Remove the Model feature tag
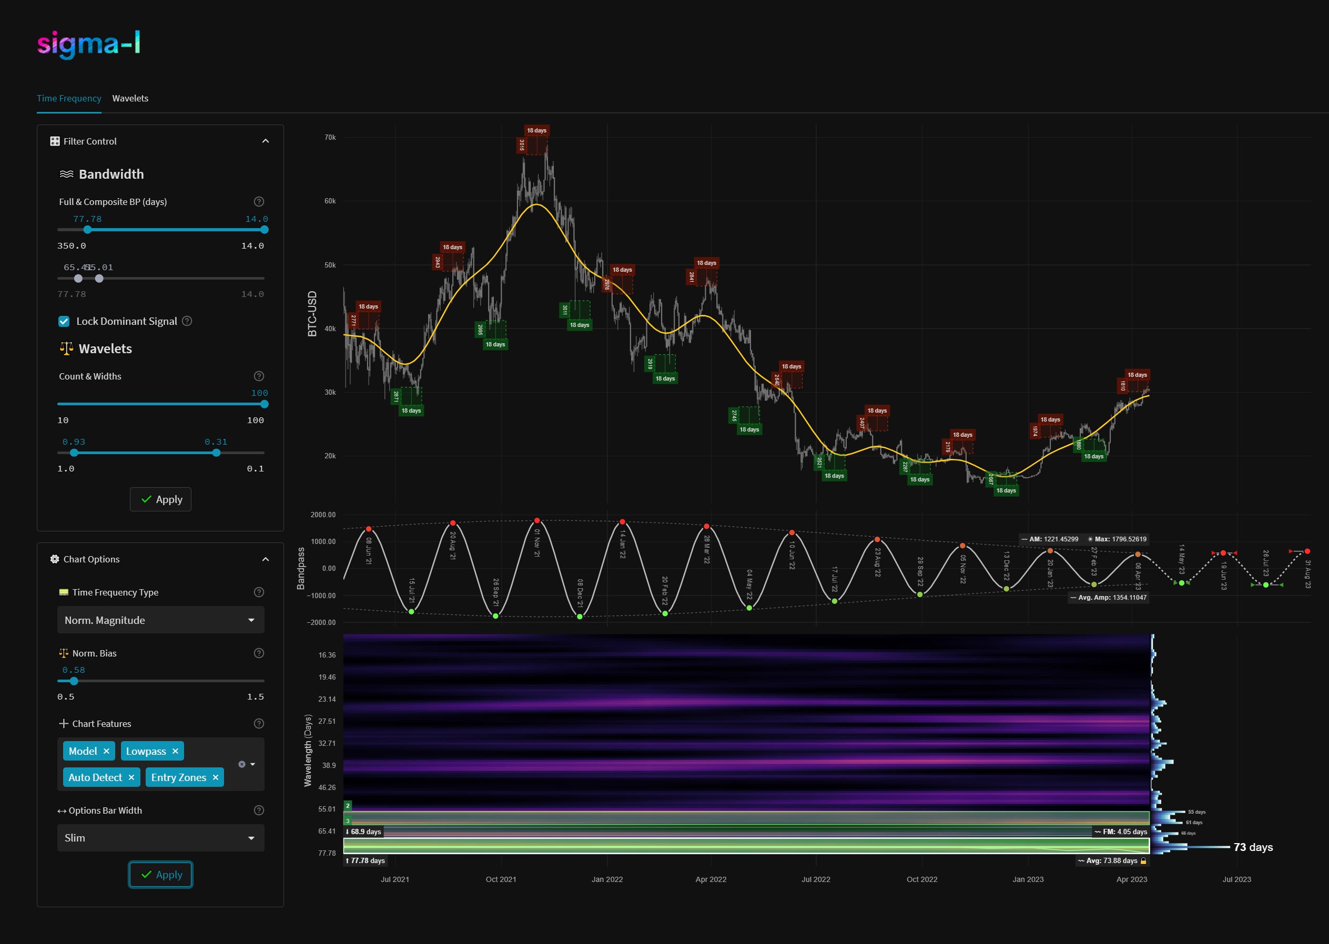Image resolution: width=1329 pixels, height=944 pixels. coord(106,751)
